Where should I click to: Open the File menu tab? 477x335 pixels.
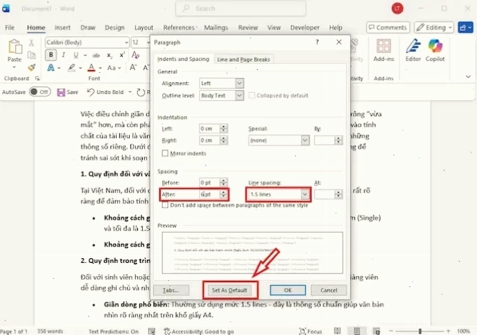coord(10,27)
